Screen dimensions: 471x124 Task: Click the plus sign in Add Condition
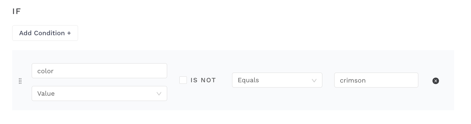[69, 33]
